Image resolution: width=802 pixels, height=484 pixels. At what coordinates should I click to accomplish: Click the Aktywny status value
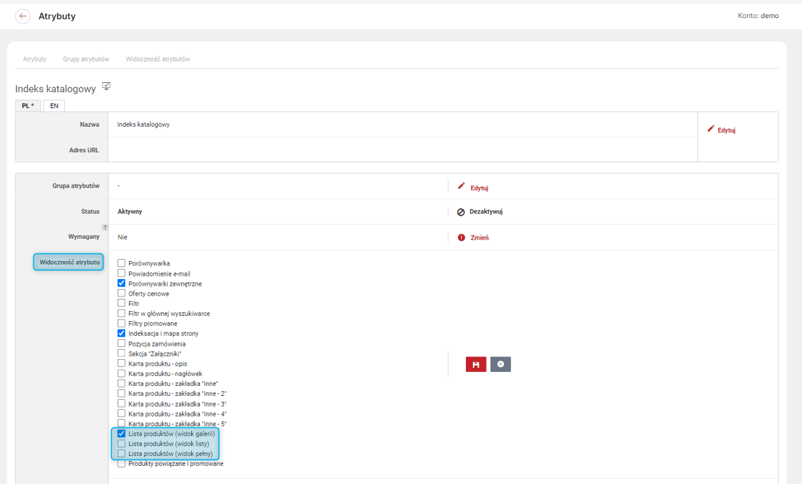[x=130, y=212]
